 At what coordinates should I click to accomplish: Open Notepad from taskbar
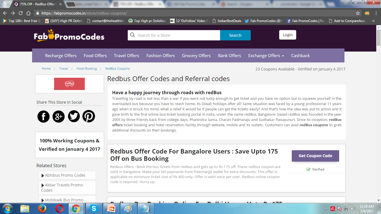pos(145,208)
